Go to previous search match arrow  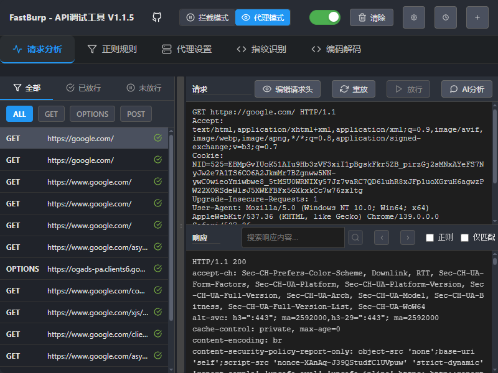(x=382, y=237)
